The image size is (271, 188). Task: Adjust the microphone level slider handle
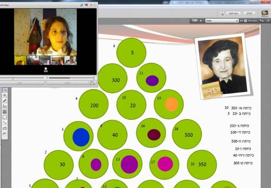(x=13, y=78)
